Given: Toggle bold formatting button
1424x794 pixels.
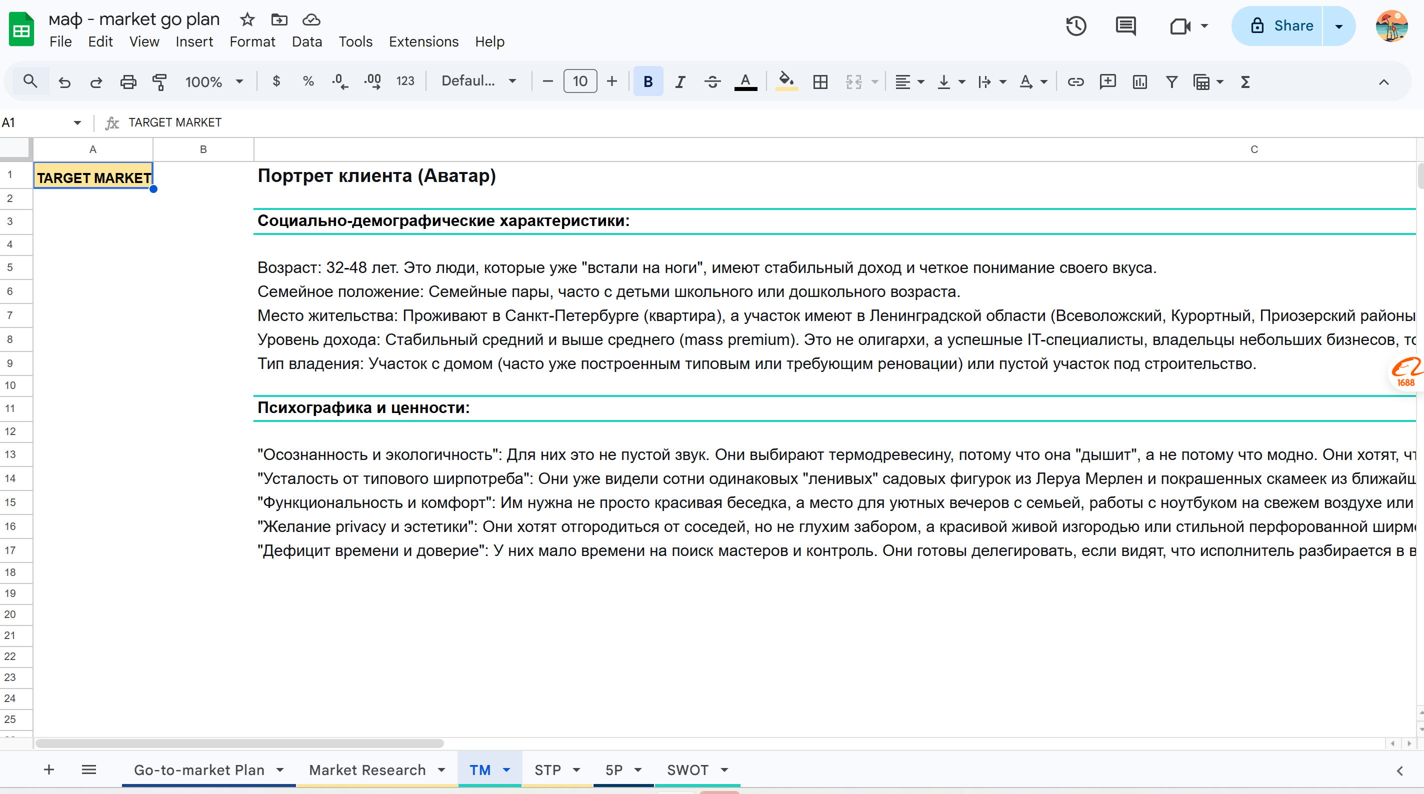Looking at the screenshot, I should coord(648,82).
